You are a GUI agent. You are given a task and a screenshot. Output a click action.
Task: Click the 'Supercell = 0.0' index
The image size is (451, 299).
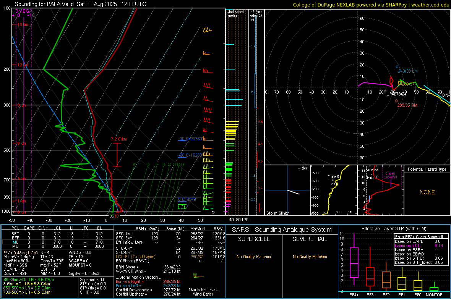click(x=92, y=280)
